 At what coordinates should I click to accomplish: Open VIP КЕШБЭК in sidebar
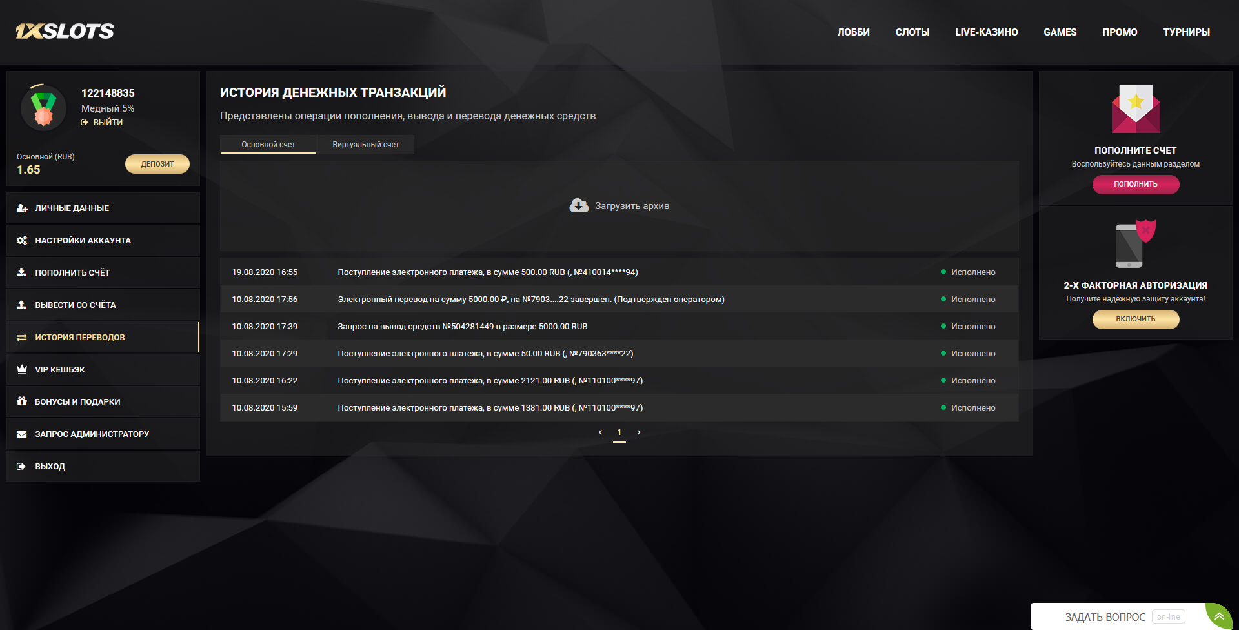103,369
